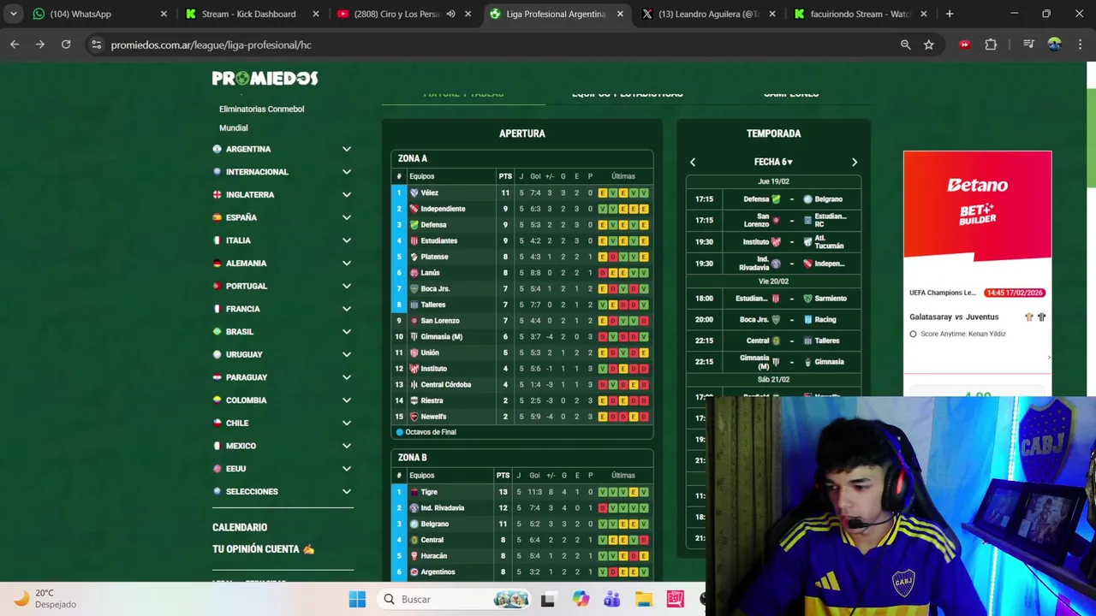Viewport: 1096px width, 616px height.
Task: Open Newell's row in Zona A
Action: (522, 417)
